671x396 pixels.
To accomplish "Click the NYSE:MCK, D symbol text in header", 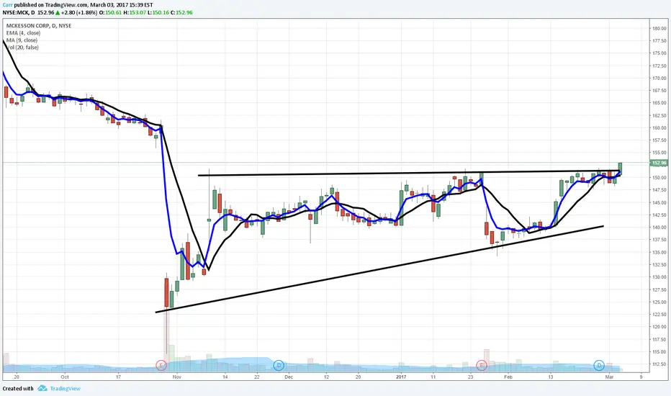I will 19,12.
